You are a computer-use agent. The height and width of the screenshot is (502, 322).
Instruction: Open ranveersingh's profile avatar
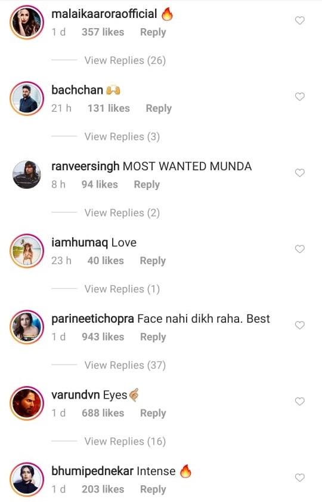pos(27,175)
